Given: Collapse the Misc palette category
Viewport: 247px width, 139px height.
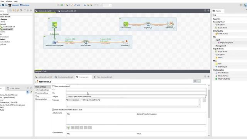Looking at the screenshot, I should 215,61.
